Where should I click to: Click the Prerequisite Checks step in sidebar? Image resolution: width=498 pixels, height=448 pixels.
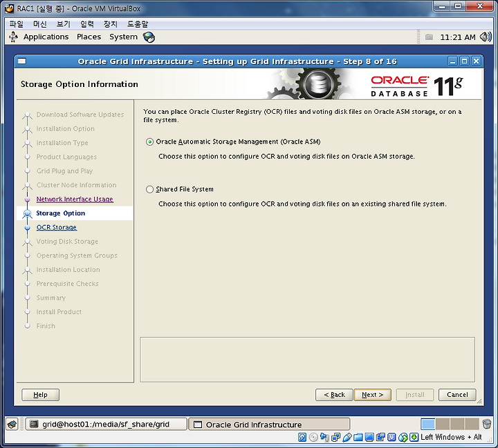point(67,284)
